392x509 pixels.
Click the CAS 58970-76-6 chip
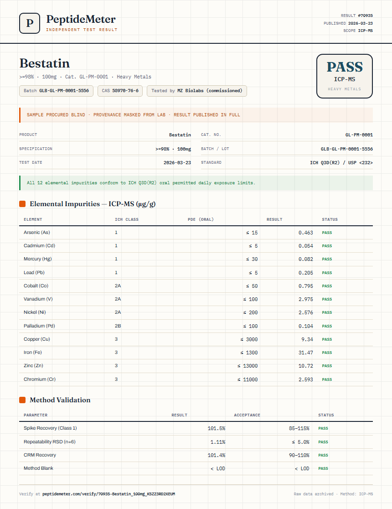point(120,91)
